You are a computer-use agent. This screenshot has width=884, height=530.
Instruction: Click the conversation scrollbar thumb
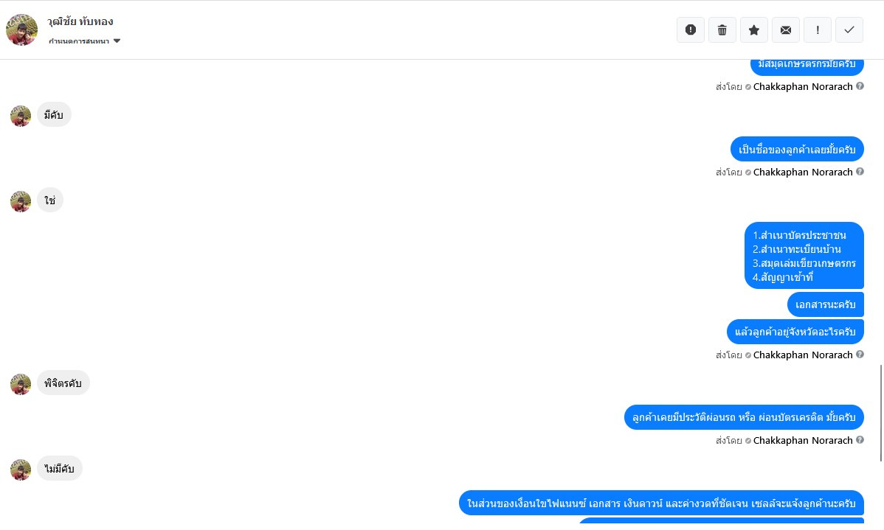880,414
